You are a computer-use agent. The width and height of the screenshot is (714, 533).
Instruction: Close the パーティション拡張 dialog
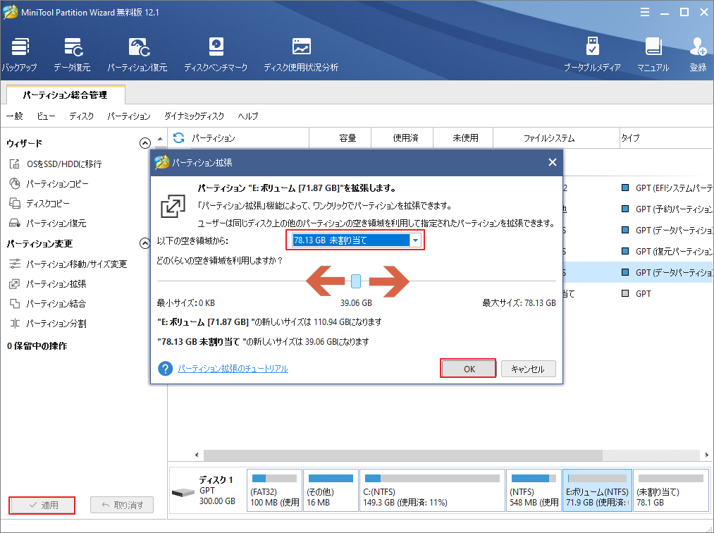pyautogui.click(x=553, y=162)
